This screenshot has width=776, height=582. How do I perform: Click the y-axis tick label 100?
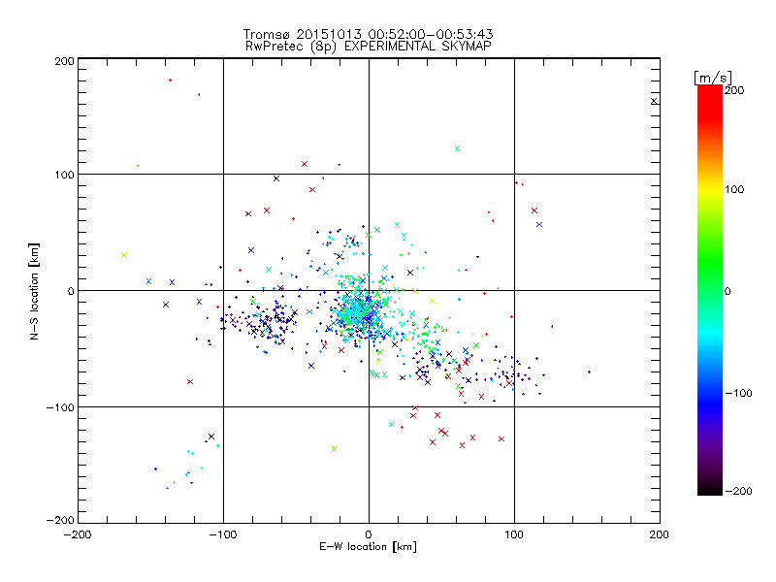[65, 175]
